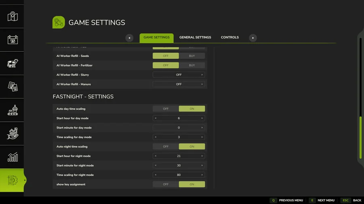The width and height of the screenshot is (364, 204).
Task: Open the prices icon in sidebar
Action: [x=13, y=133]
